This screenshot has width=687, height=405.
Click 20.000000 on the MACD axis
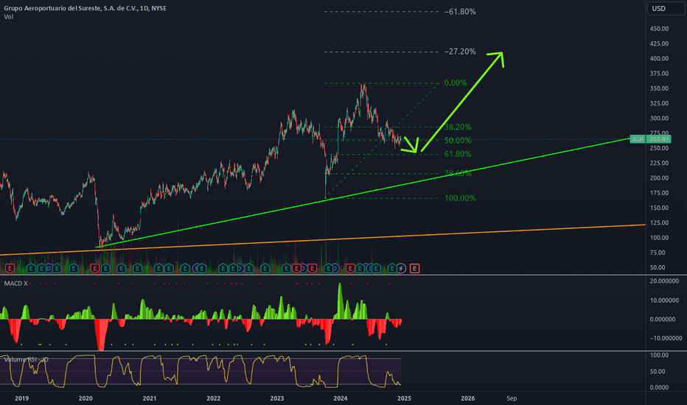coord(665,281)
